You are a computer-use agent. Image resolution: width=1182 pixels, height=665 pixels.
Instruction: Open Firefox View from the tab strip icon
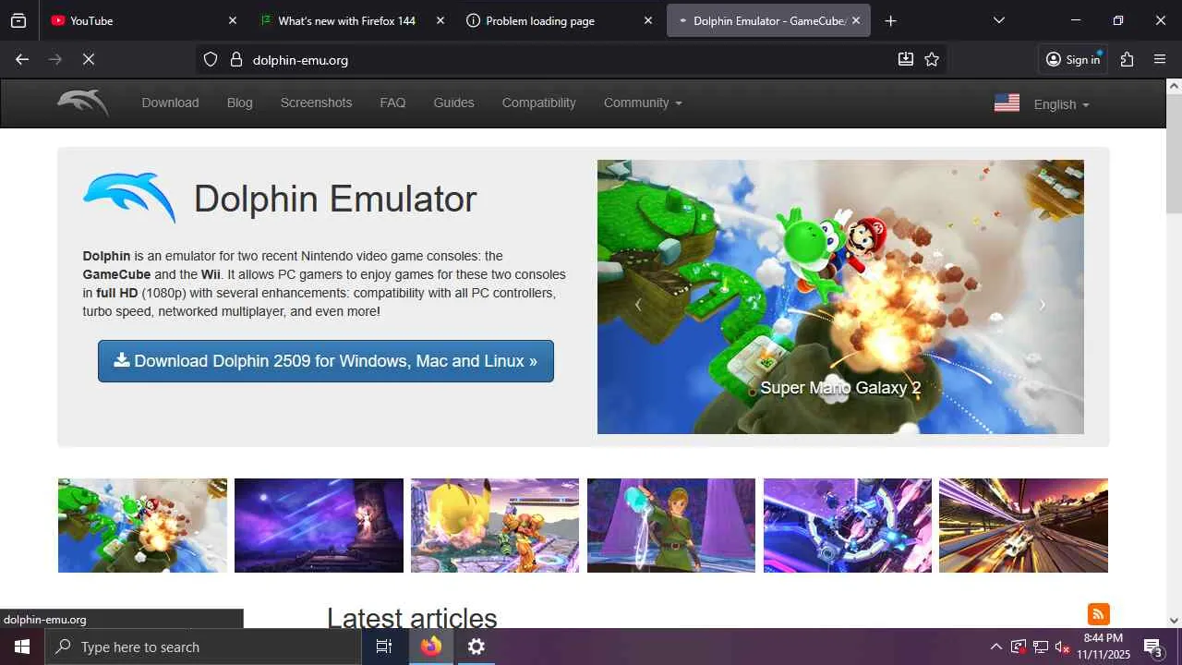(18, 20)
